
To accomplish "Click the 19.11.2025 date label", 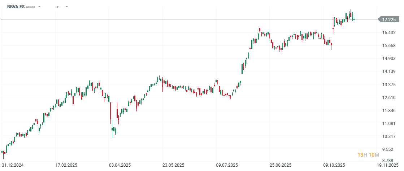I will (x=387, y=165).
